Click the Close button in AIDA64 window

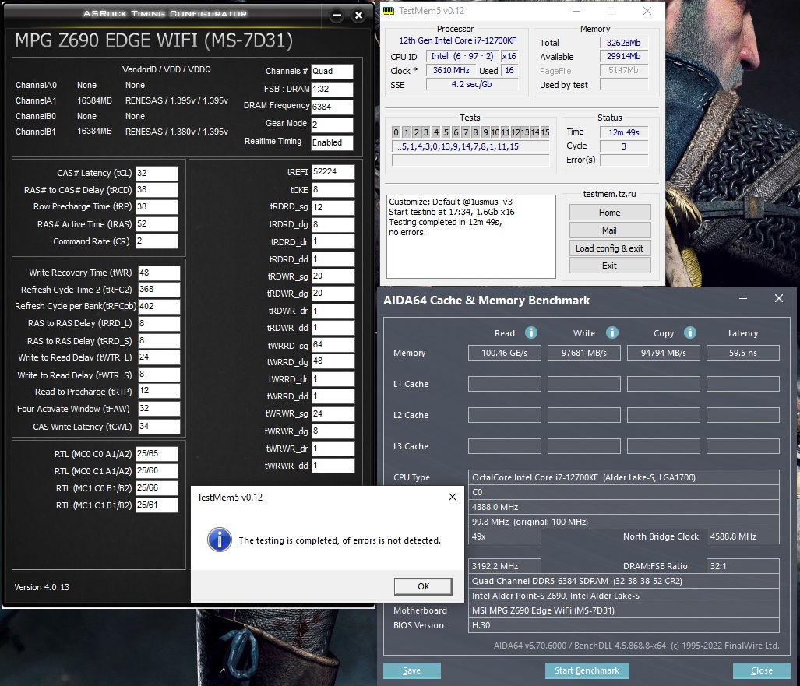point(762,670)
